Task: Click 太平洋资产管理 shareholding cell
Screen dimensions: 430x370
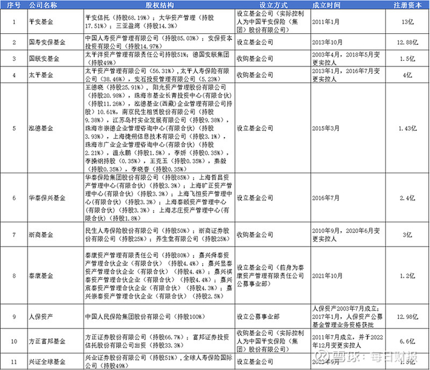Action: point(159,58)
